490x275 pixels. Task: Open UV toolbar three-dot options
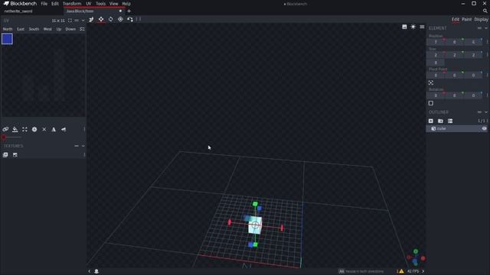[x=84, y=129]
